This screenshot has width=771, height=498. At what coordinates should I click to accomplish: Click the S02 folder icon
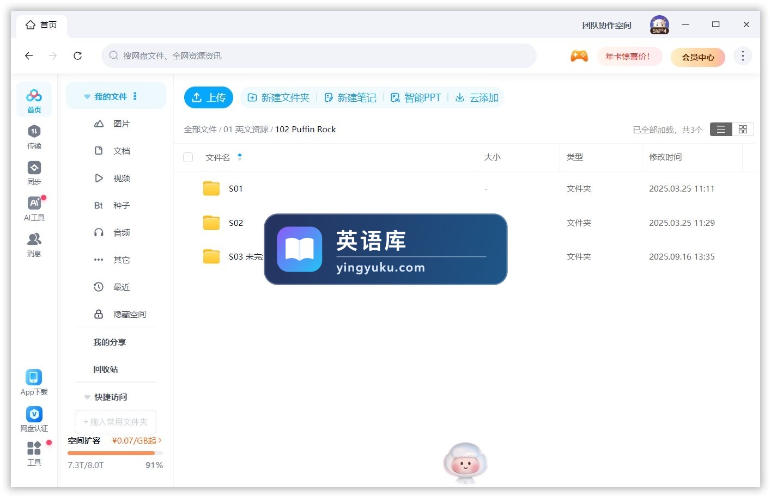(211, 223)
